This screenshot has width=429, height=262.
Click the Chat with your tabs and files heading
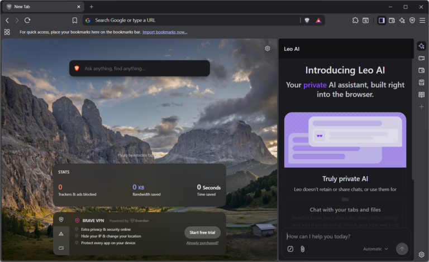tap(345, 210)
